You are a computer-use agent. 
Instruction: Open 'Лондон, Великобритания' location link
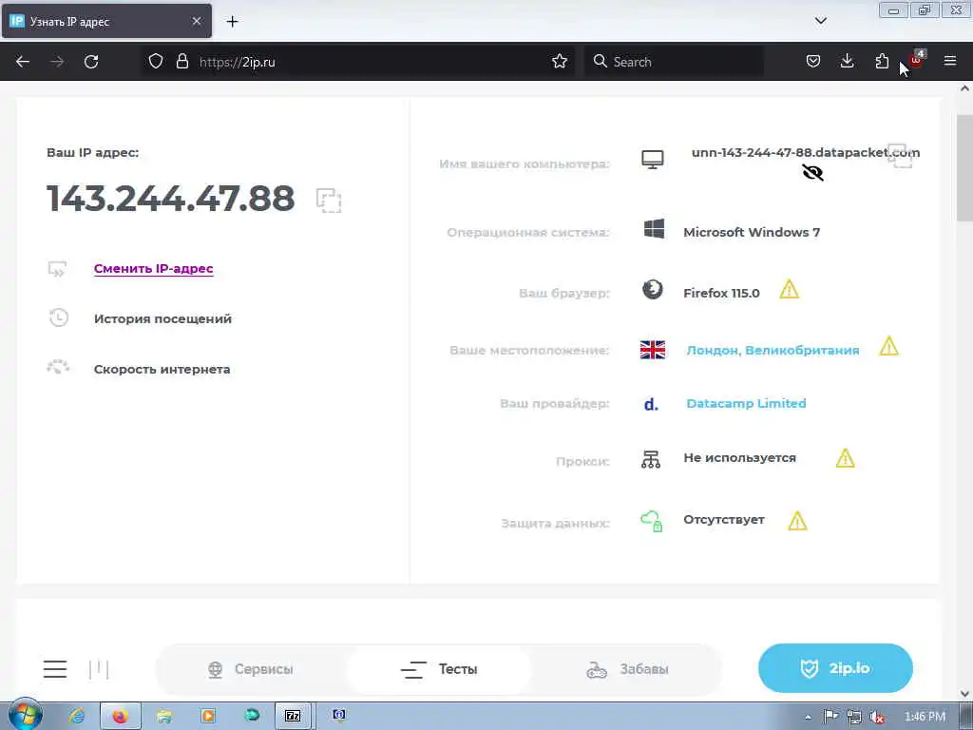coord(773,350)
